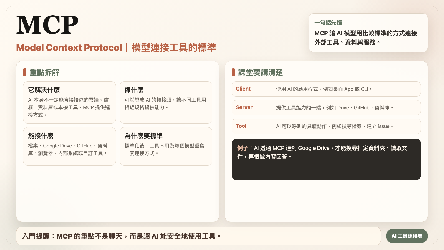Viewport: 444px width, 250px height.
Task: Click the large MCP title
Action: (x=47, y=25)
